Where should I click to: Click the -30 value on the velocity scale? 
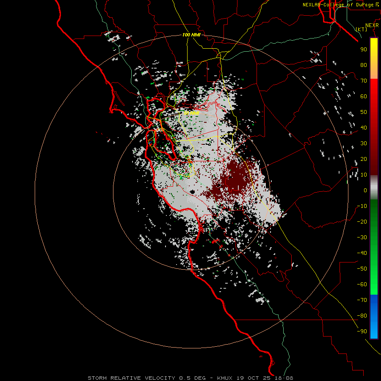(362, 237)
